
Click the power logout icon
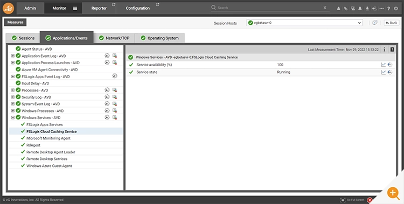pyautogui.click(x=396, y=9)
